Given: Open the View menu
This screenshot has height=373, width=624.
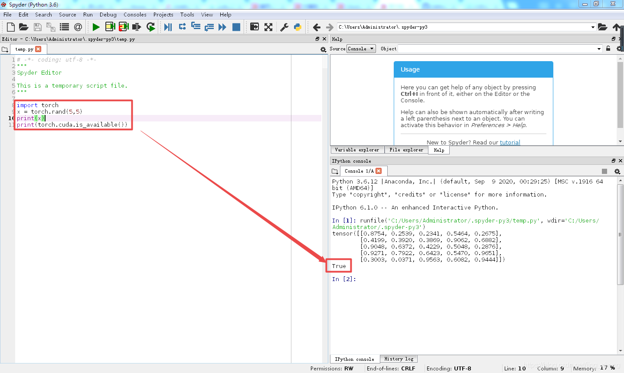Looking at the screenshot, I should pos(207,14).
